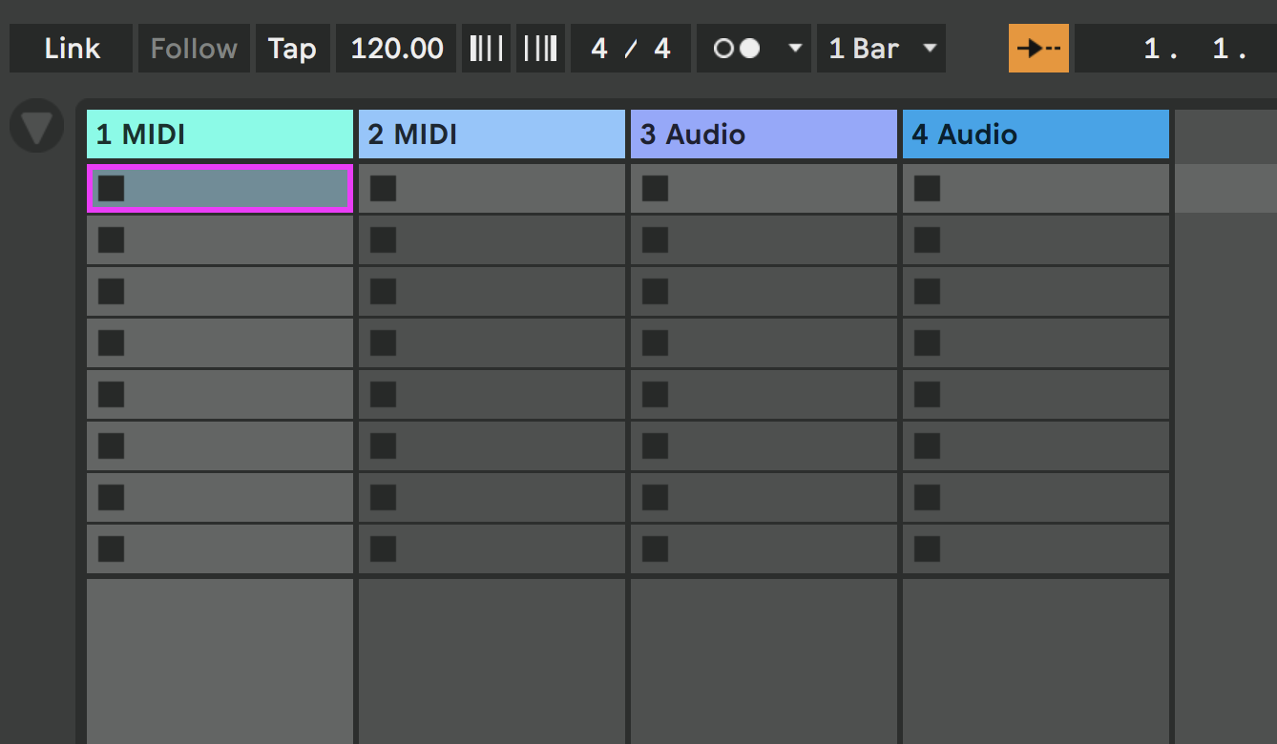The width and height of the screenshot is (1277, 744).
Task: Click eighth slot stop button in 3 Audio
Action: pyautogui.click(x=656, y=549)
